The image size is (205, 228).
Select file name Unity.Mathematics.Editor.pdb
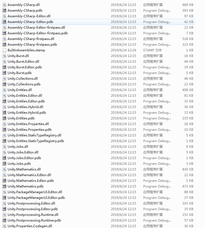click(31, 181)
